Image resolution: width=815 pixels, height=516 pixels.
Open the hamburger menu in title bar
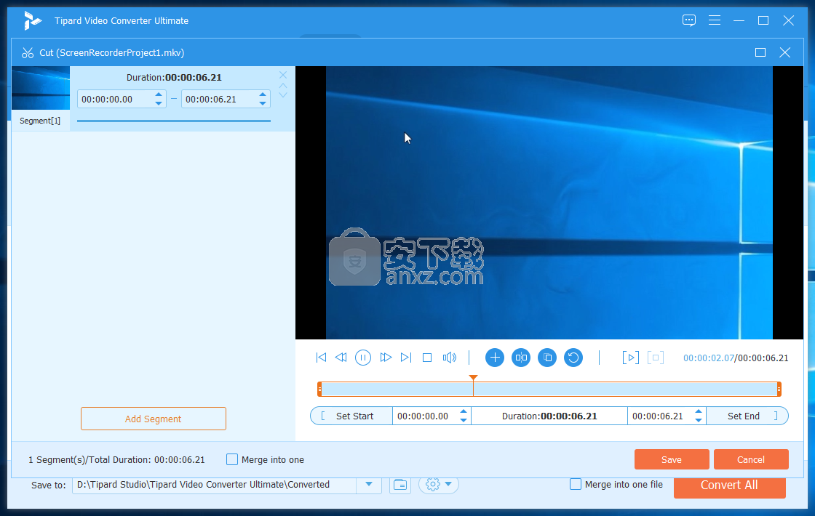[x=715, y=20]
